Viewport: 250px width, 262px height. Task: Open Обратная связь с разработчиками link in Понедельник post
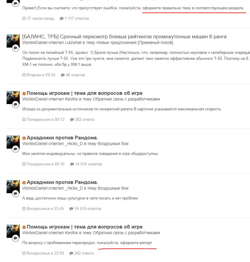tap(126, 99)
